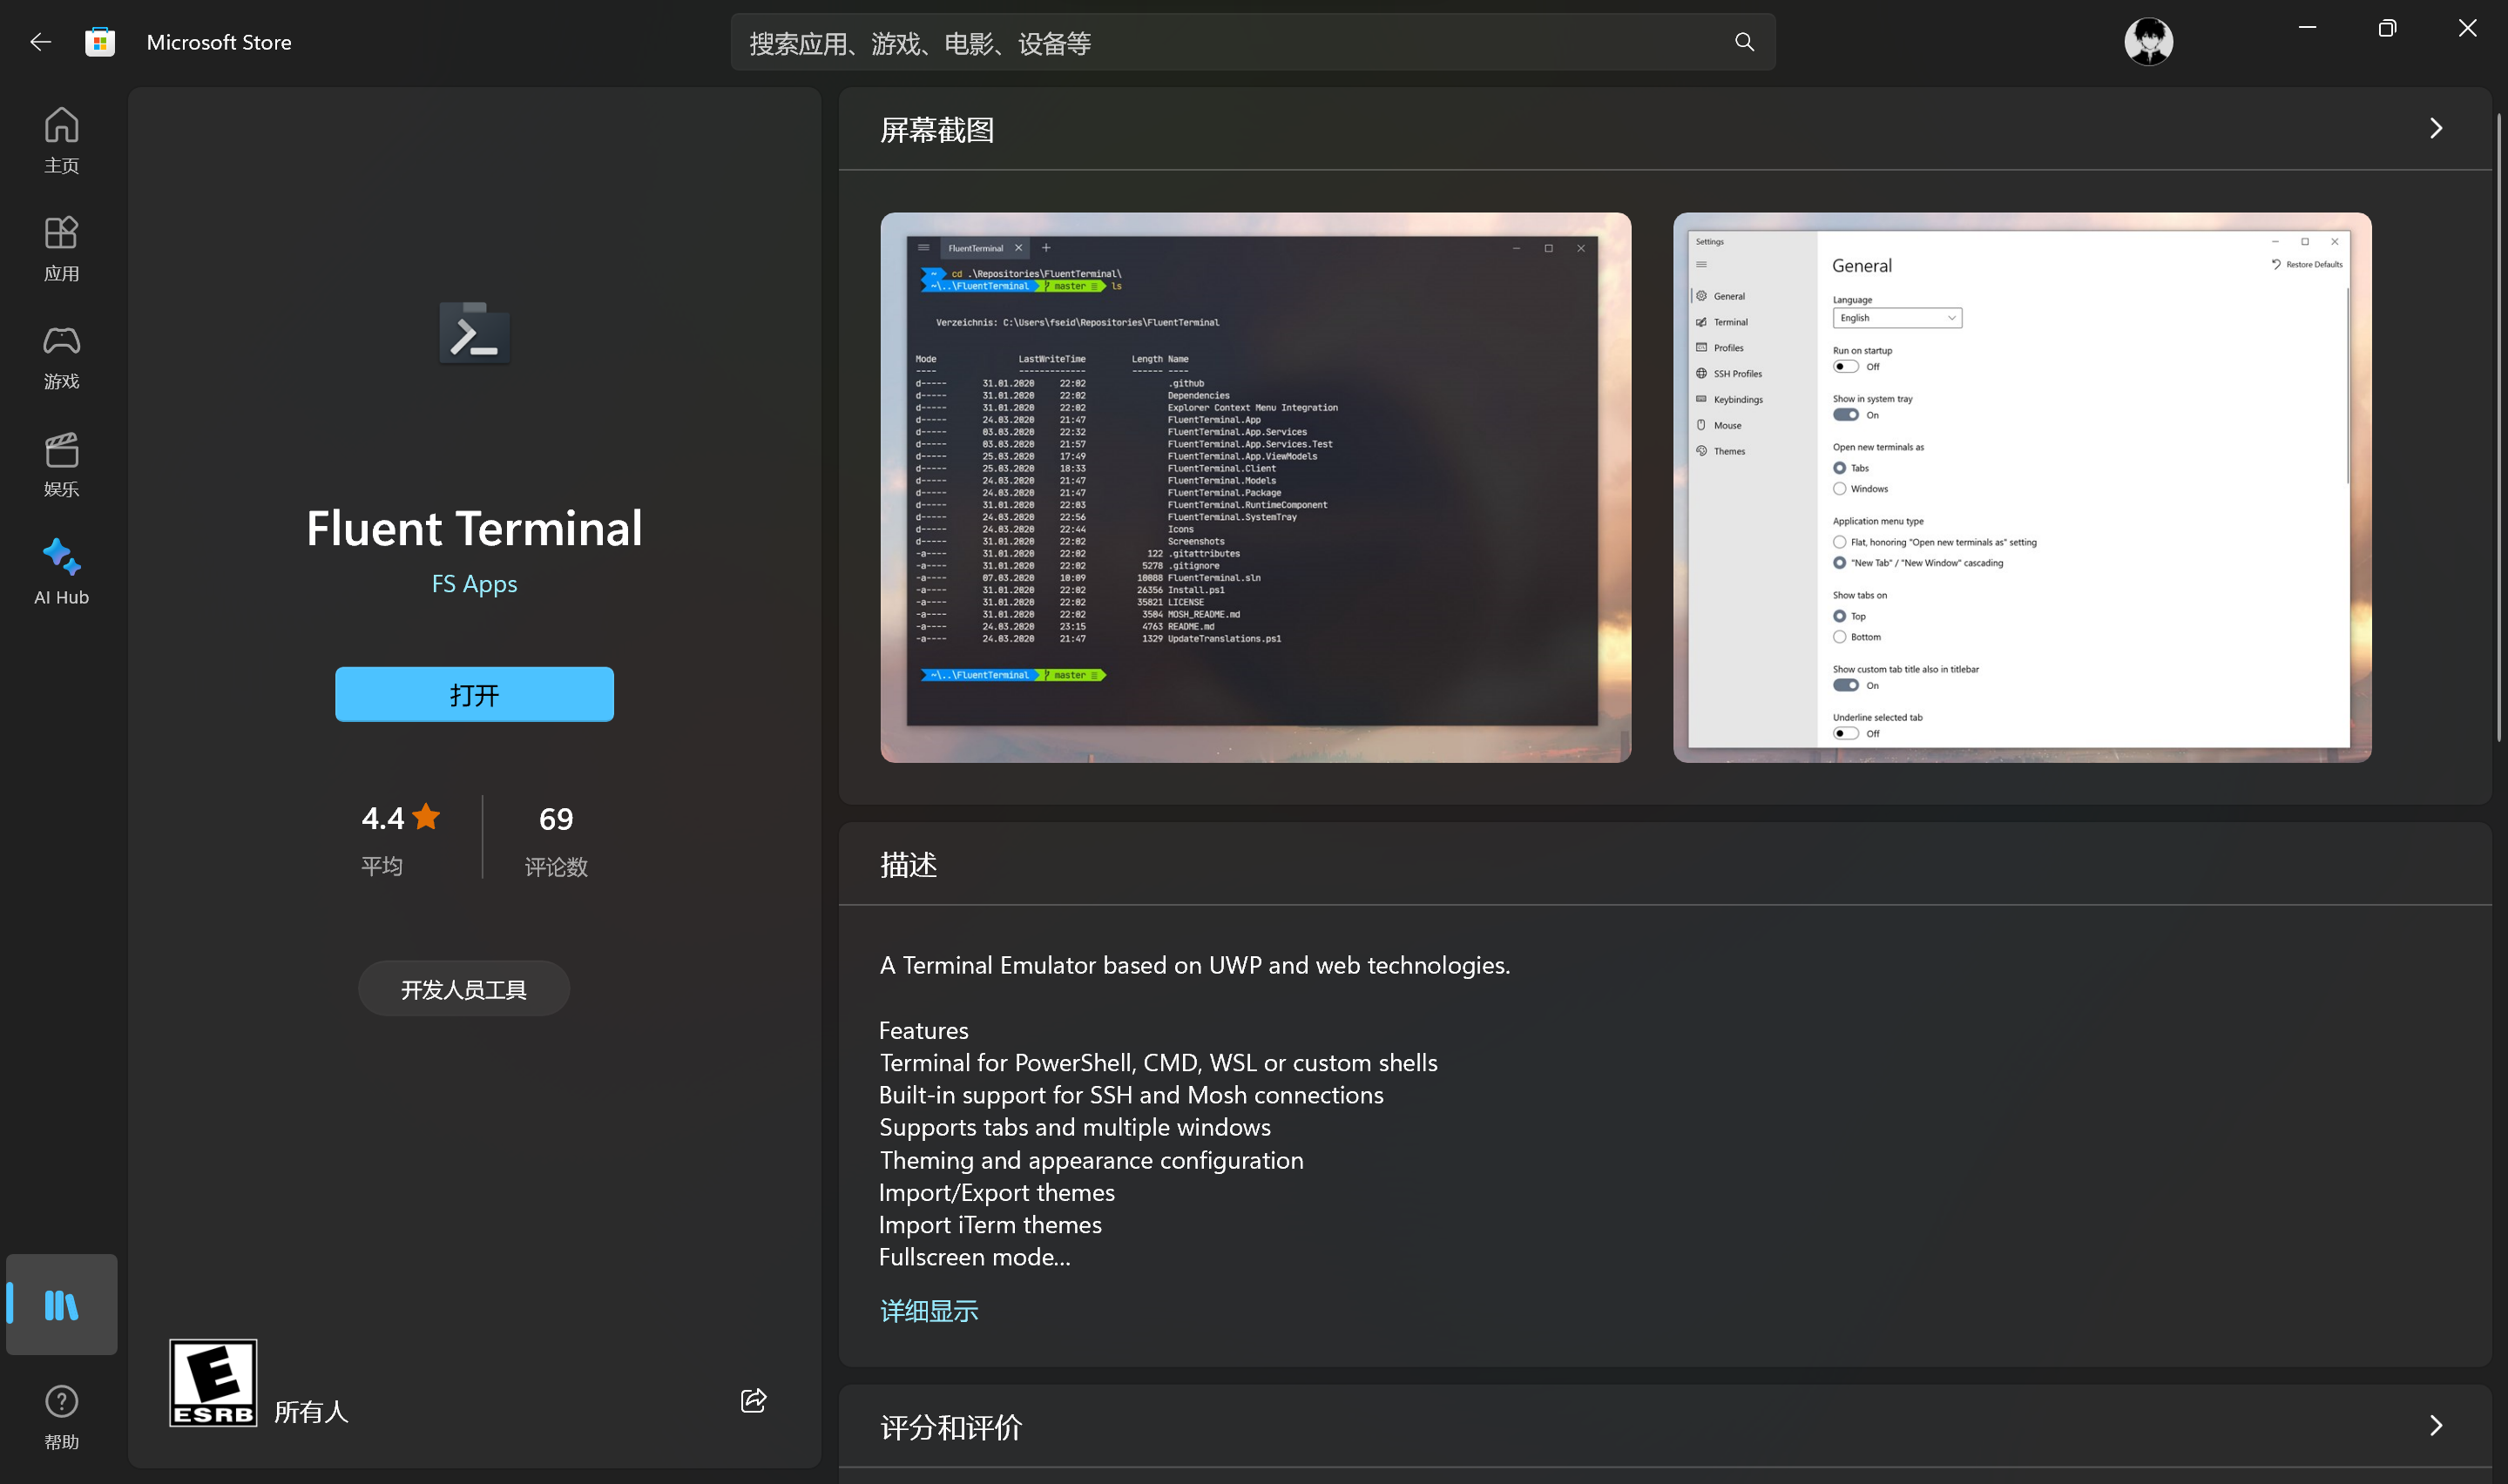Image resolution: width=2508 pixels, height=1484 pixels.
Task: Click the back arrow icon
Action: click(x=40, y=42)
